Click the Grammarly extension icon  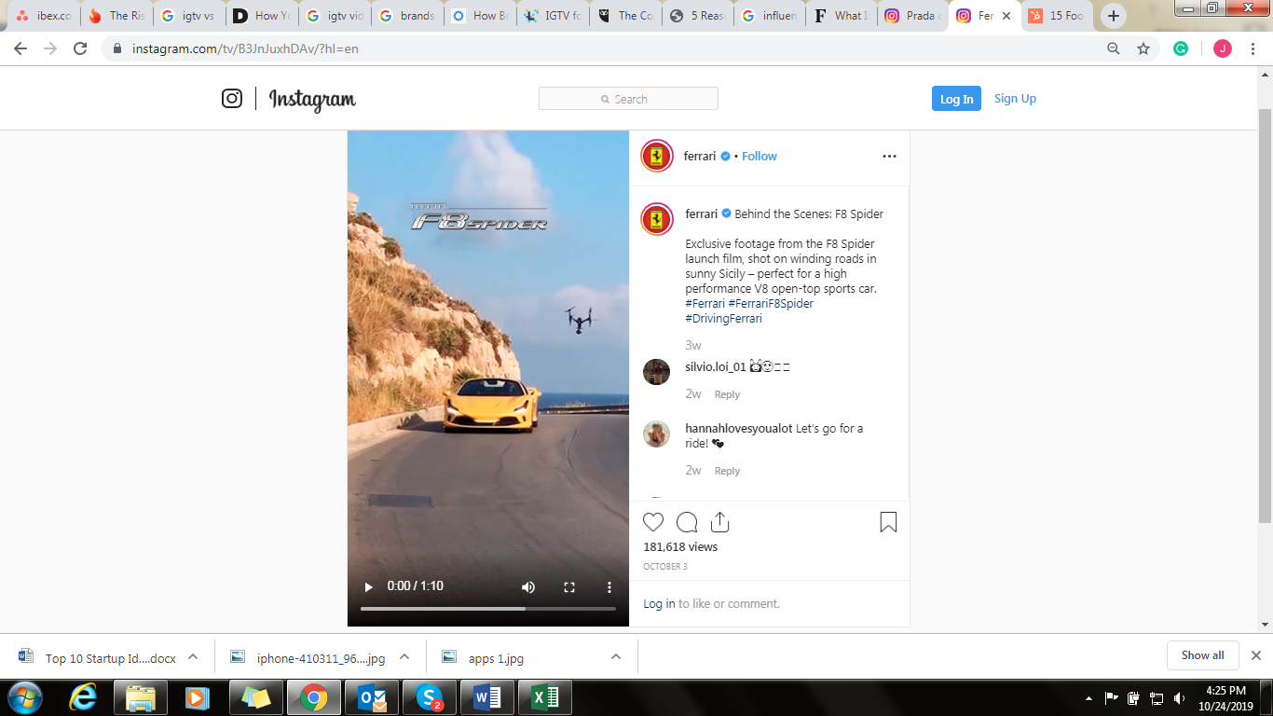[1181, 48]
